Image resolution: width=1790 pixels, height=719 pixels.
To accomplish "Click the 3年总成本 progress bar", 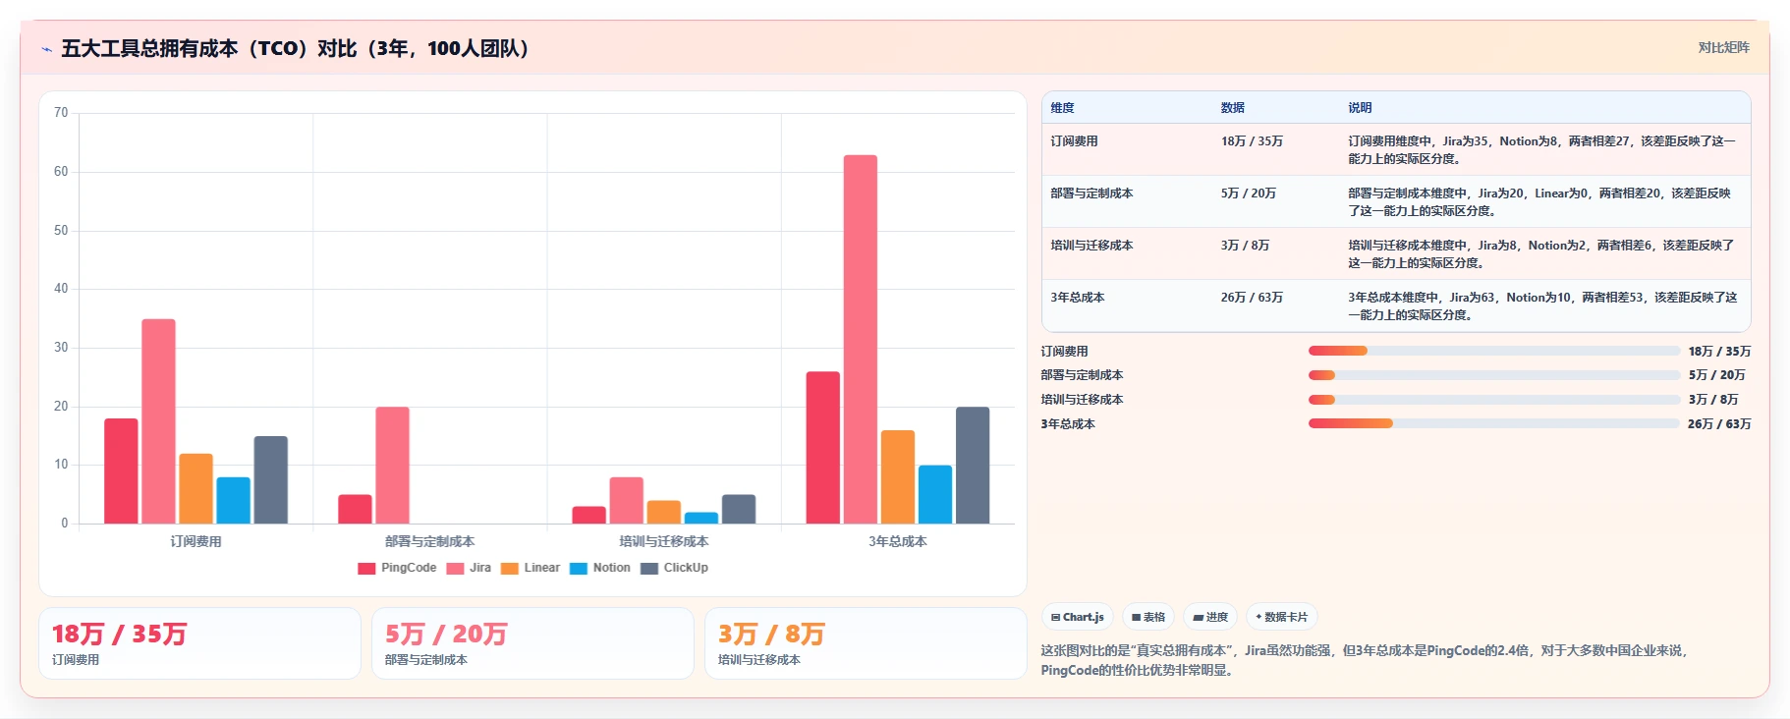I will pos(1493,423).
